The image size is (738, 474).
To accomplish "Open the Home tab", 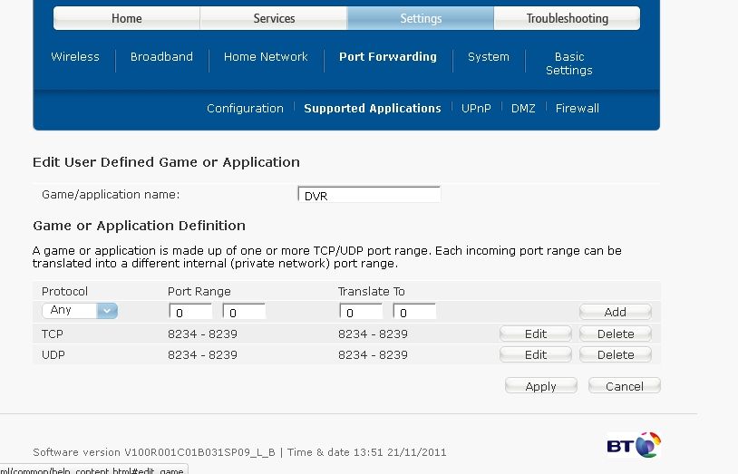I will [x=127, y=18].
